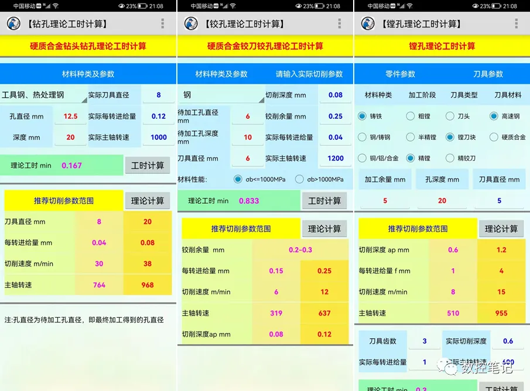Open the overflow menu in the reaming screen
The width and height of the screenshot is (530, 391).
[339, 23]
